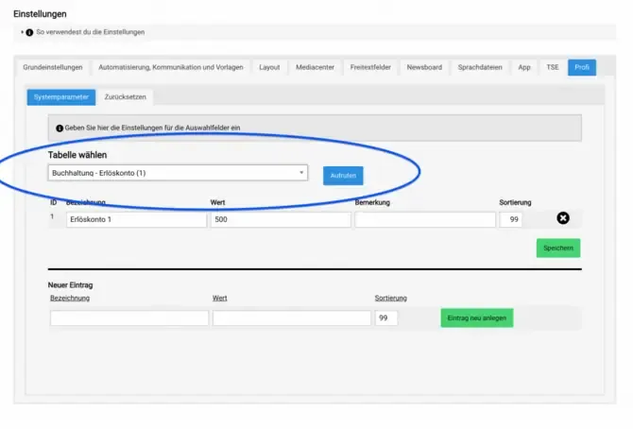Click the green Speichern button
633x429 pixels.
click(x=558, y=248)
